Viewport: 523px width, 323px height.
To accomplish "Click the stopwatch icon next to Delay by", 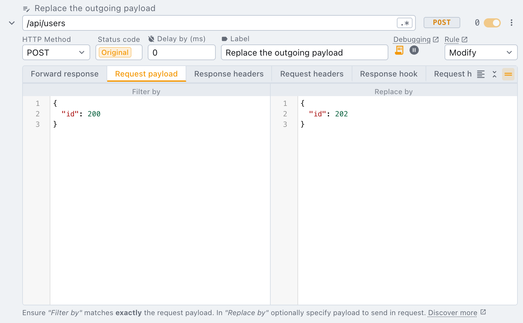I will coord(151,39).
